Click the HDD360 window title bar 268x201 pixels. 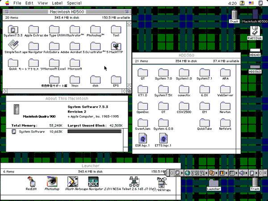click(x=186, y=55)
